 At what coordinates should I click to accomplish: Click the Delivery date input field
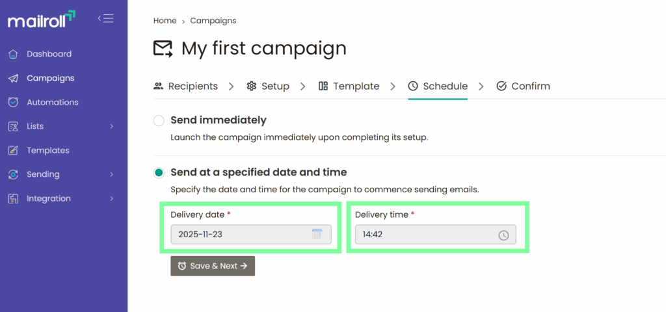[241, 235]
